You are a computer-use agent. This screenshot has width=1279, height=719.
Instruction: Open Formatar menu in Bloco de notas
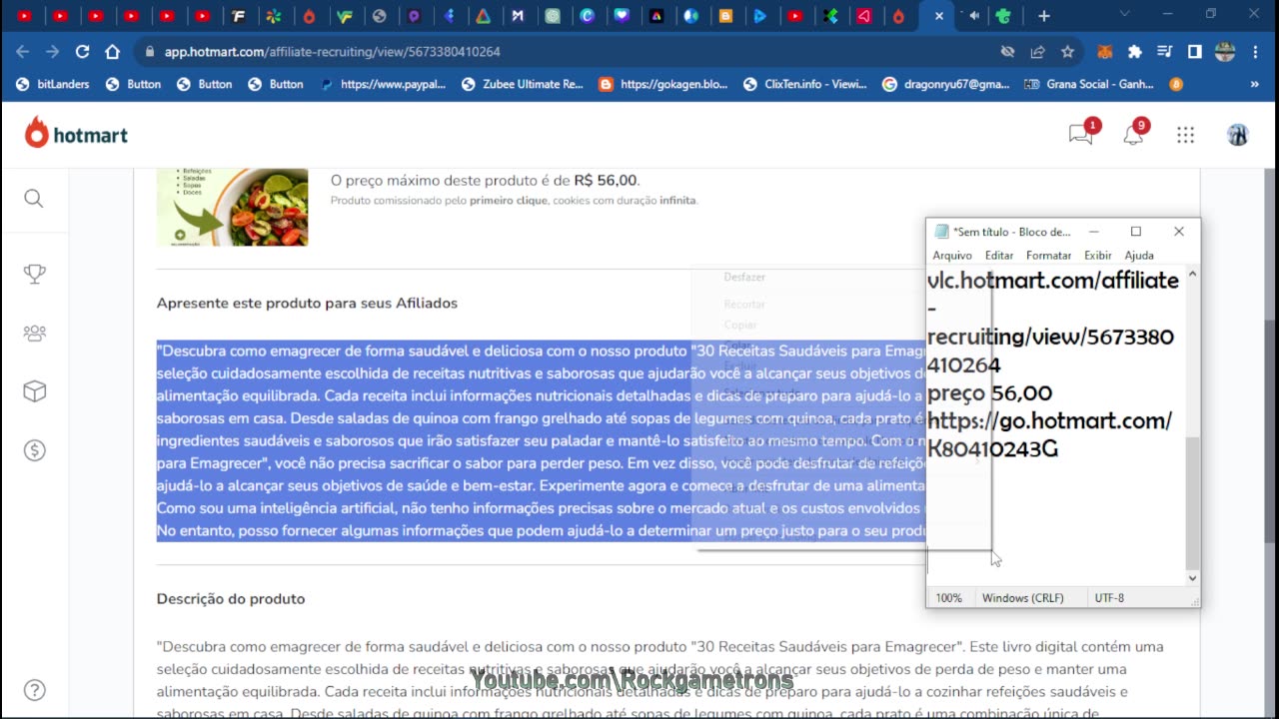1048,256
